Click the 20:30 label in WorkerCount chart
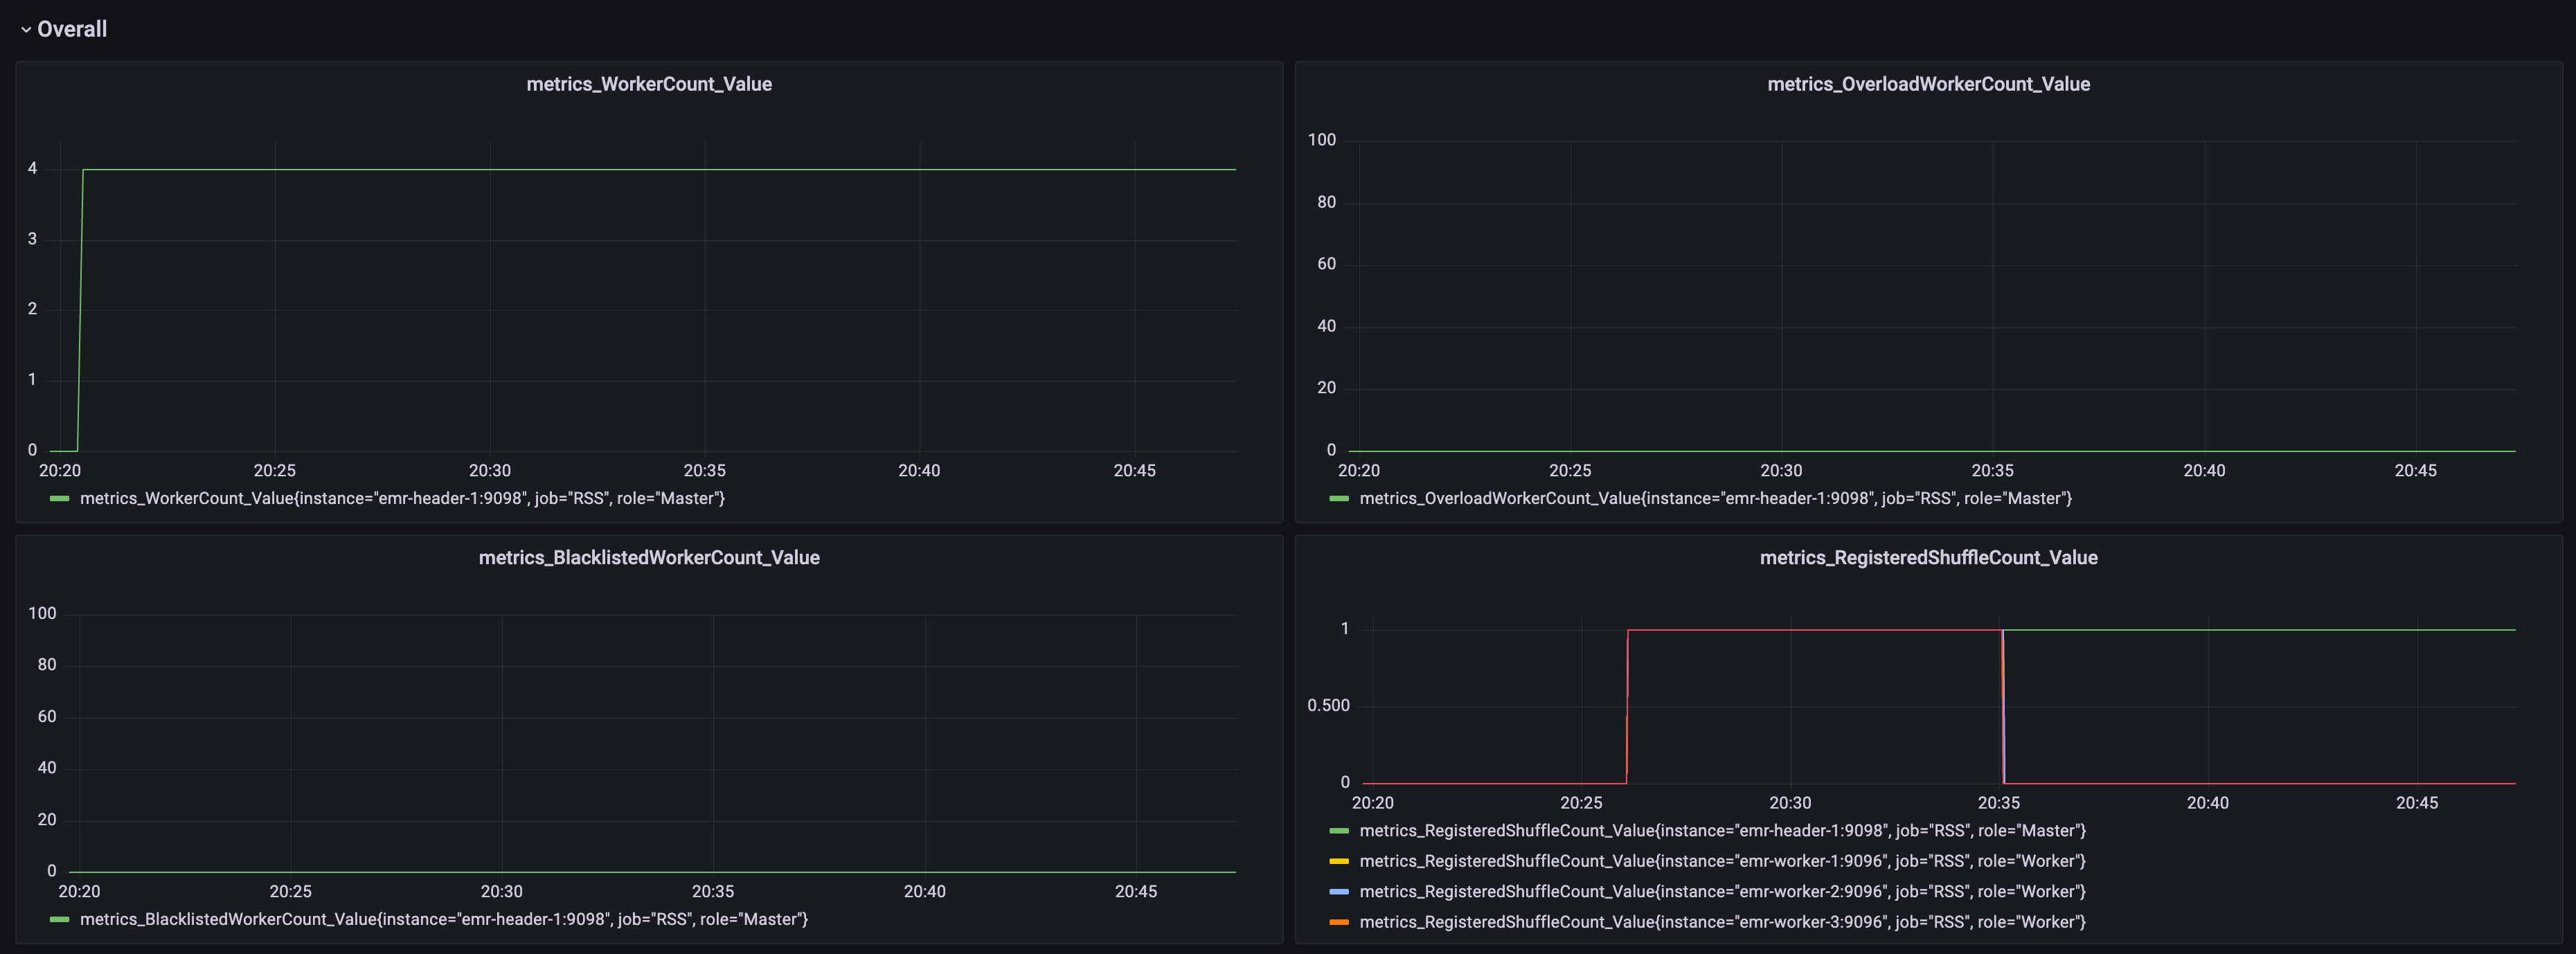 (490, 471)
